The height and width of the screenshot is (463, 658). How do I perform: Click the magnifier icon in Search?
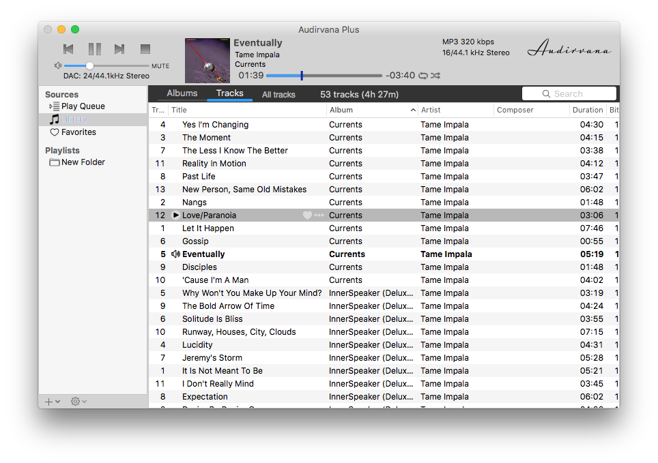[x=546, y=94]
